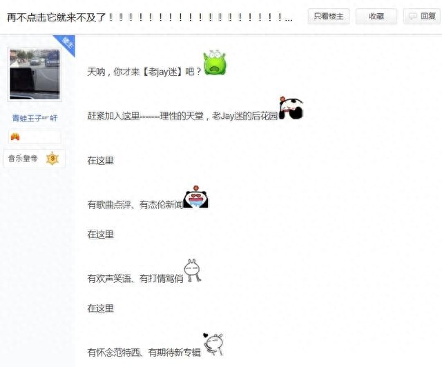The height and width of the screenshot is (367, 442).
Task: Click the line 赶紧加入这里 理性的天堂
Action: click(182, 116)
